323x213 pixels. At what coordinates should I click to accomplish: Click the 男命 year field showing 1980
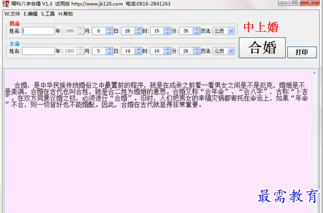click(x=70, y=31)
